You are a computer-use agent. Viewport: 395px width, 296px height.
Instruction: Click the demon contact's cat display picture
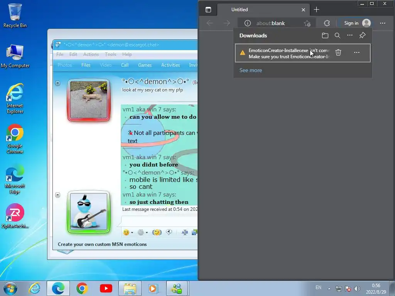tap(89, 100)
